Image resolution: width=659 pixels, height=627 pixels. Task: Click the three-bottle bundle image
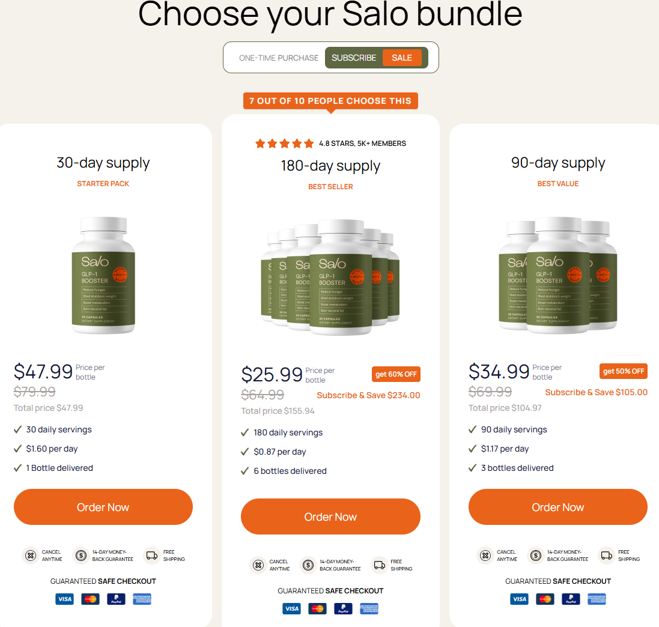pos(558,274)
